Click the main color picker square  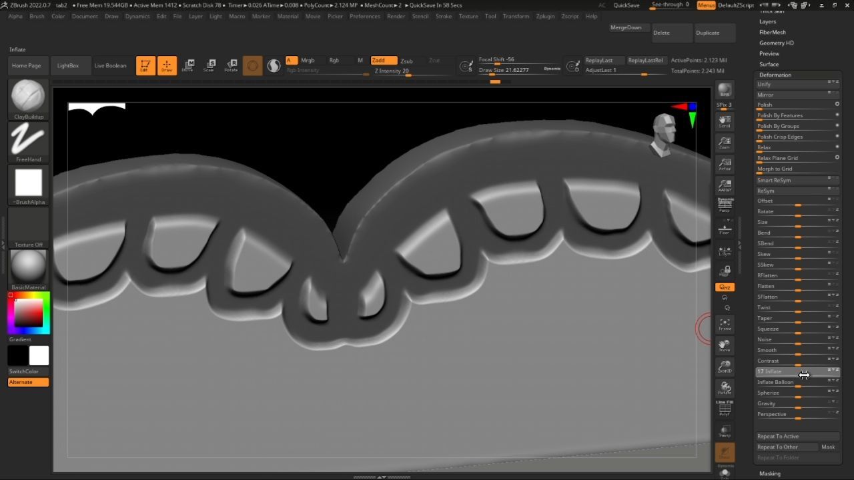(x=29, y=313)
